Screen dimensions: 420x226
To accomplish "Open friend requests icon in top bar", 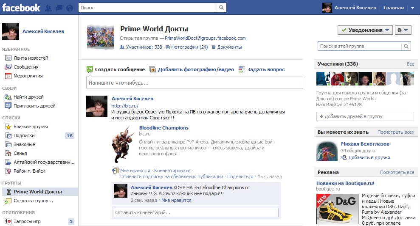I will [x=48, y=8].
